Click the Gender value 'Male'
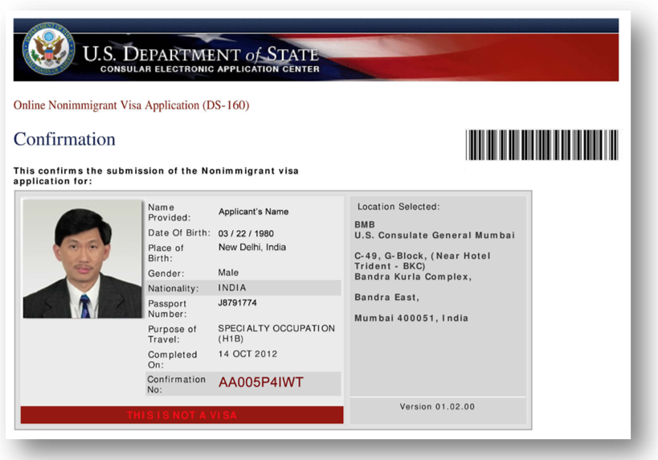Screen dimensions: 658x460 [228, 273]
